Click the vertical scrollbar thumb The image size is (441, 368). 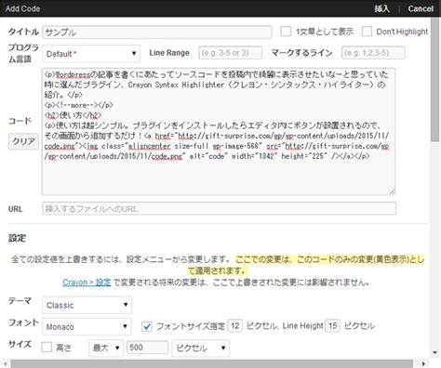tap(435, 79)
